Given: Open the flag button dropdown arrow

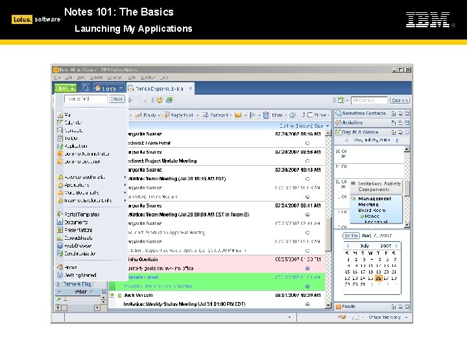Looking at the screenshot, I should pyautogui.click(x=259, y=115).
